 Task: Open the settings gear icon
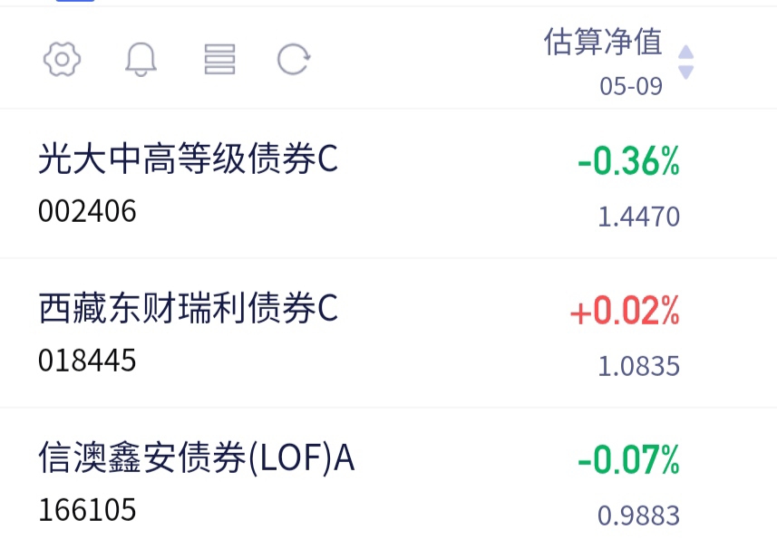62,60
